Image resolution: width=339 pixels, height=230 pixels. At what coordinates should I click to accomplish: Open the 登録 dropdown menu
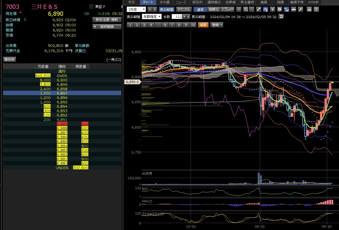pos(217,25)
